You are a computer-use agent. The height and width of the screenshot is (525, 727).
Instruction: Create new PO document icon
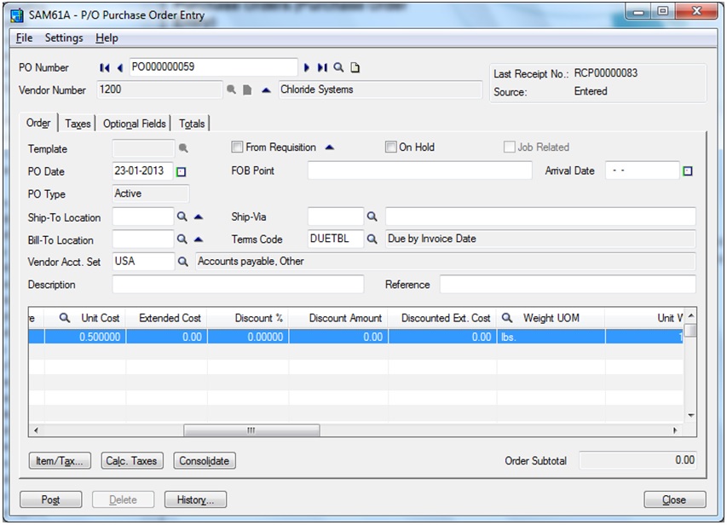click(355, 67)
